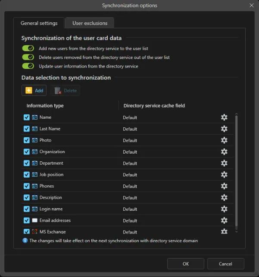
Task: Uncheck the Organization checkbox
Action: pos(27,152)
